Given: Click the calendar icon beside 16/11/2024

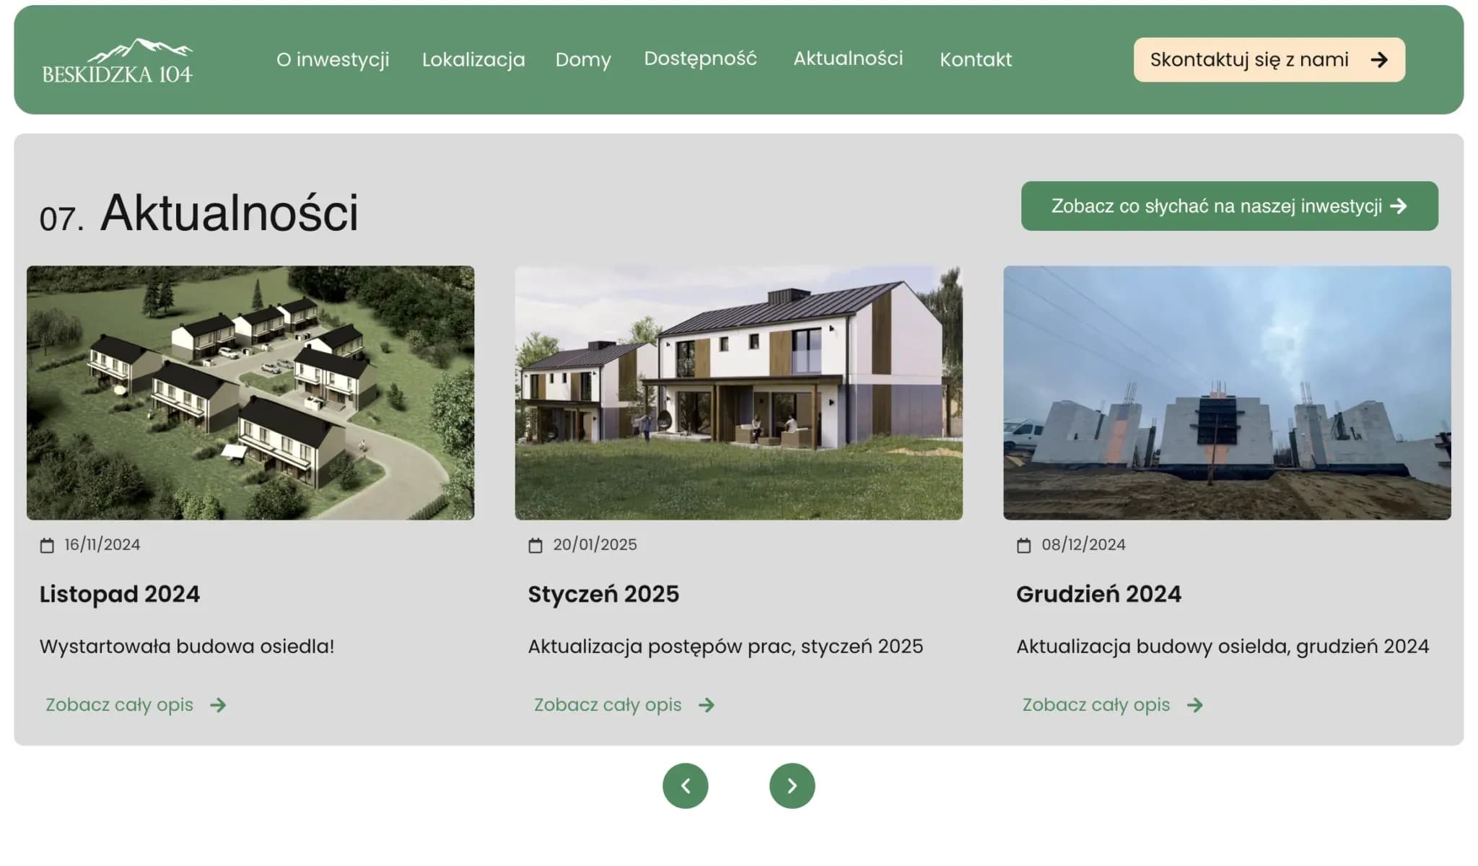Looking at the screenshot, I should tap(47, 546).
